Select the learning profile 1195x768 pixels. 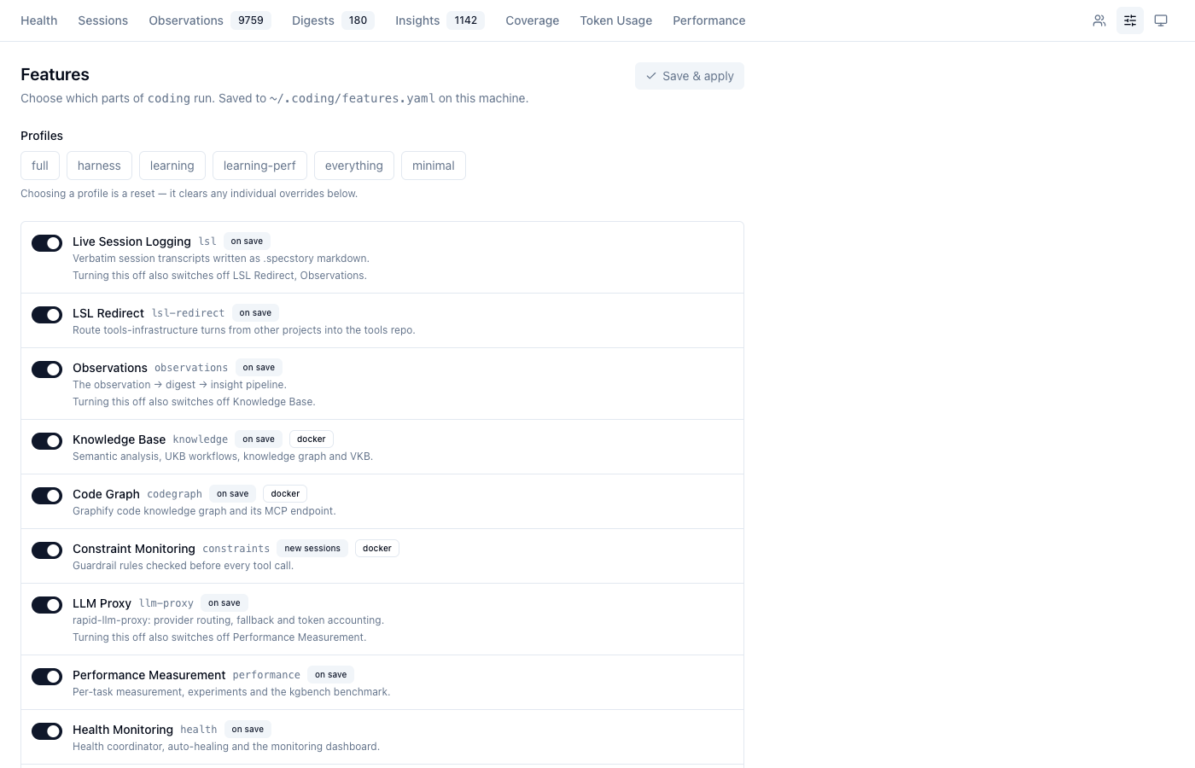(172, 166)
